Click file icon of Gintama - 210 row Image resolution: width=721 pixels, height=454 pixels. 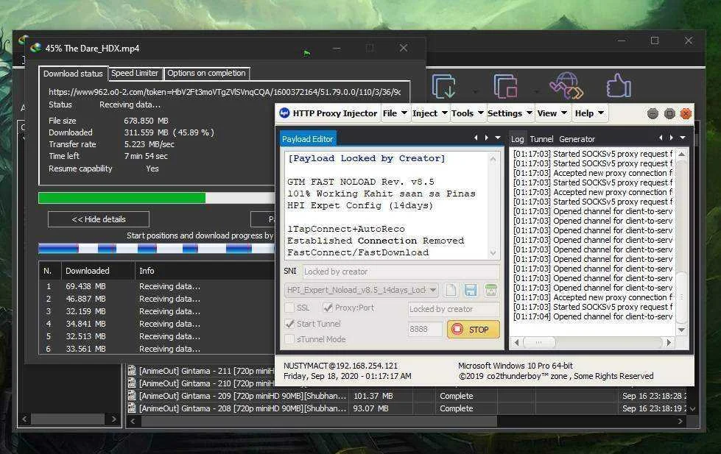[x=132, y=383]
